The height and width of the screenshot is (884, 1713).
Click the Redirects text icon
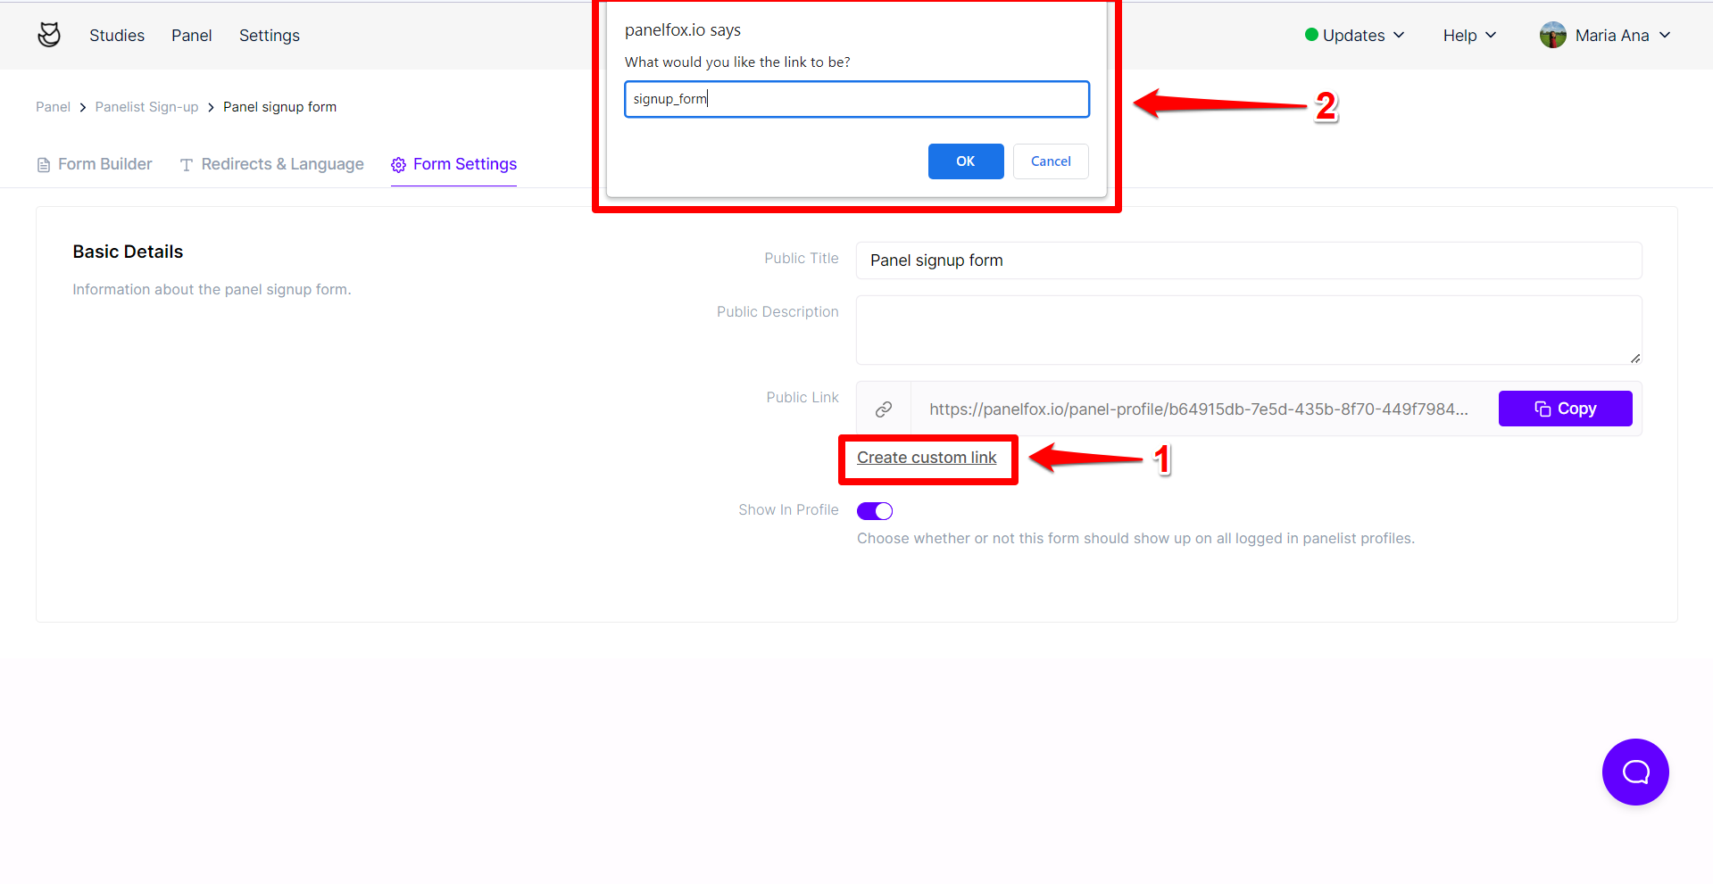click(x=187, y=165)
